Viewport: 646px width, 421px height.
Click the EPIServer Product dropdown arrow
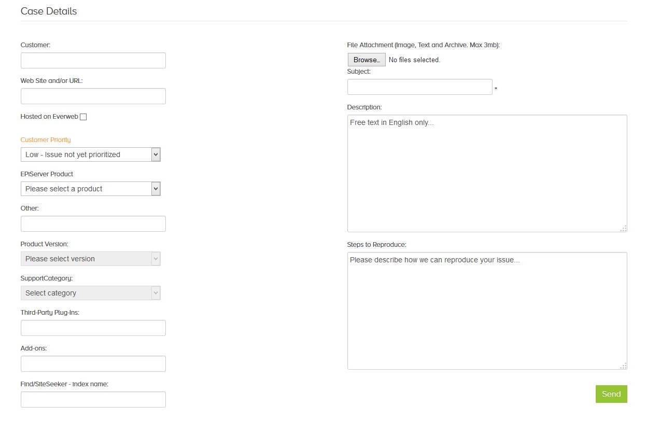(156, 188)
